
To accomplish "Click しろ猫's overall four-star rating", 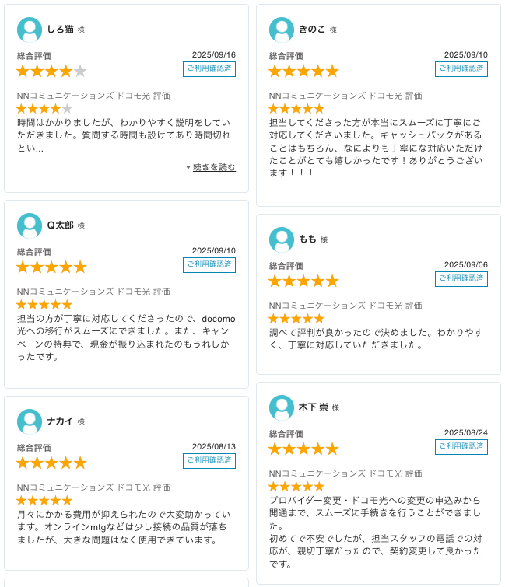I will click(x=51, y=72).
